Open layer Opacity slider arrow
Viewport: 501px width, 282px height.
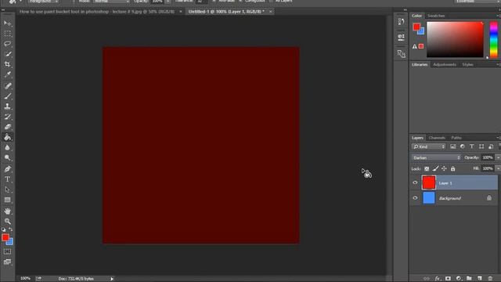498,157
